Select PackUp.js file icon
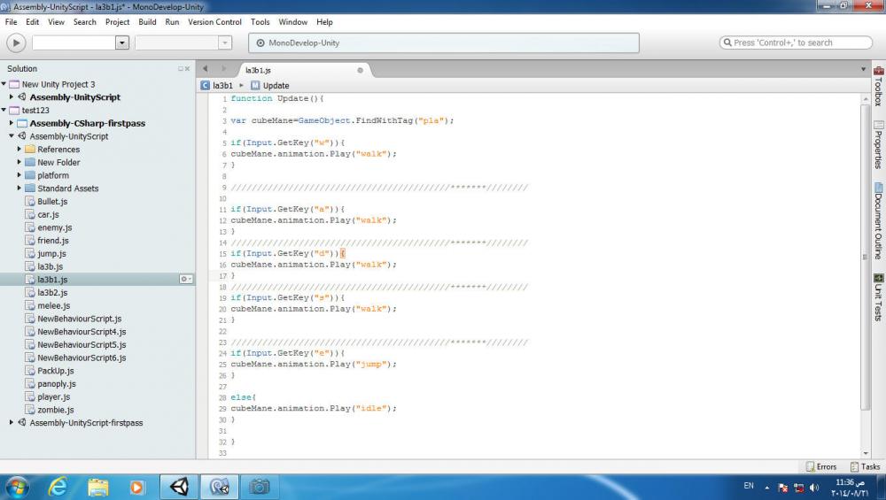Screen dimensions: 886x500 pos(30,370)
